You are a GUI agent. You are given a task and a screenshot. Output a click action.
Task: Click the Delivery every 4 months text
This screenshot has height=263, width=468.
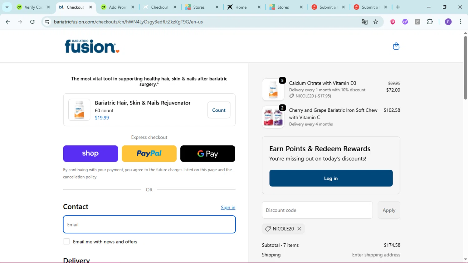pyautogui.click(x=311, y=124)
